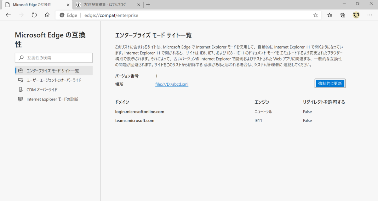Switch to the ブログ記事編集 - はてなブログ tab
The image size is (378, 201).
(x=107, y=5)
